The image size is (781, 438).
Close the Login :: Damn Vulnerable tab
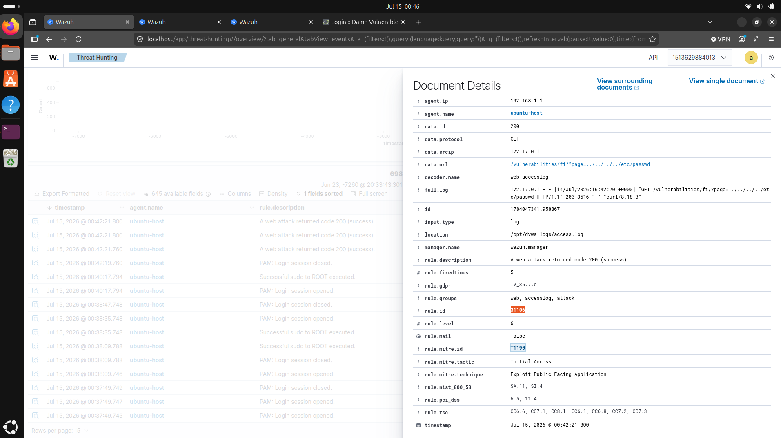tap(403, 22)
